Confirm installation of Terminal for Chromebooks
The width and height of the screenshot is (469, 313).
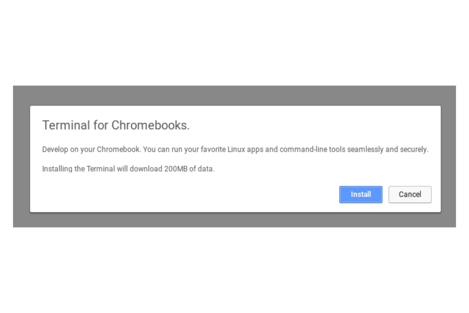(x=361, y=194)
